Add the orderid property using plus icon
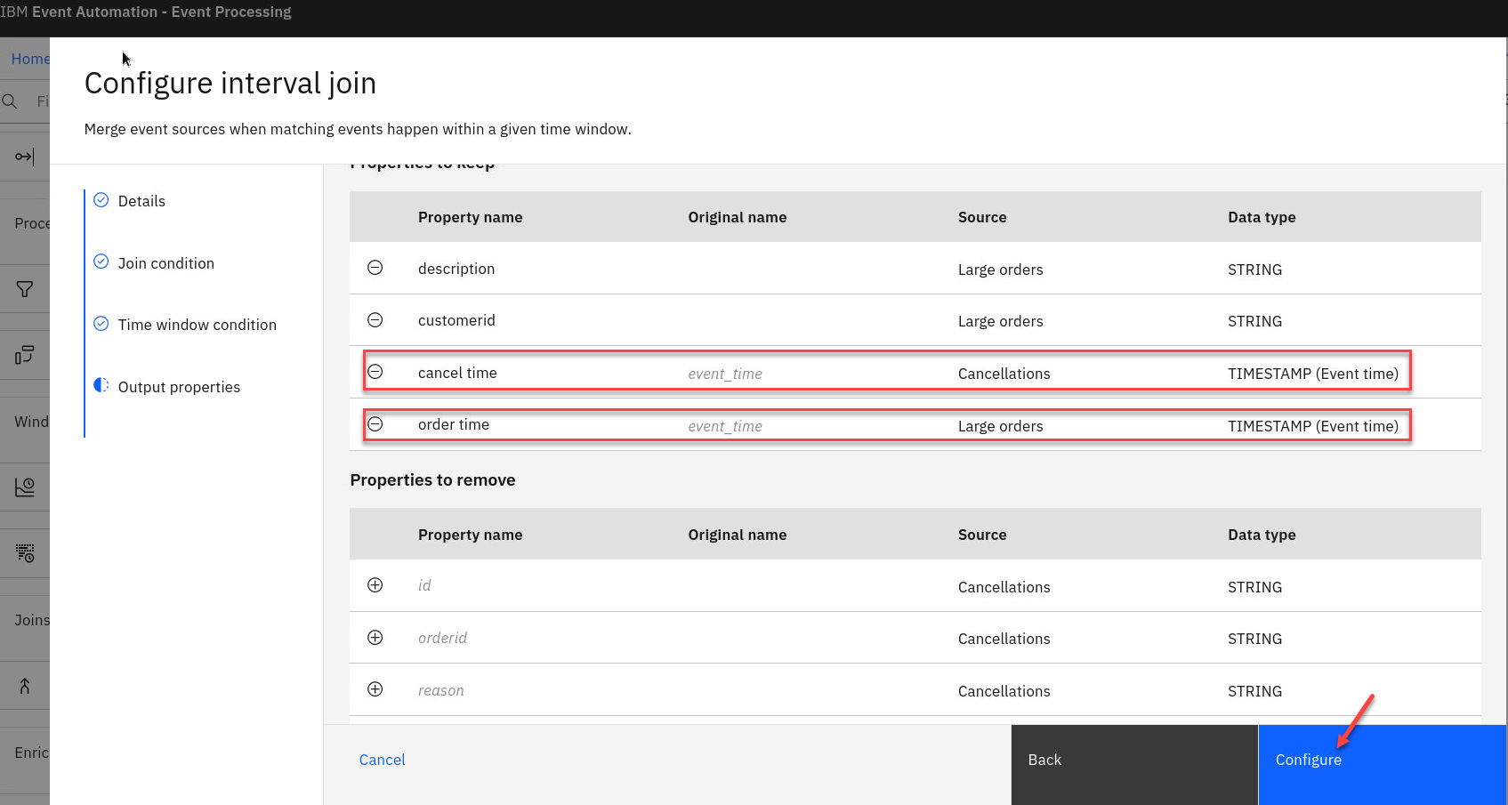Image resolution: width=1508 pixels, height=805 pixels. click(375, 638)
